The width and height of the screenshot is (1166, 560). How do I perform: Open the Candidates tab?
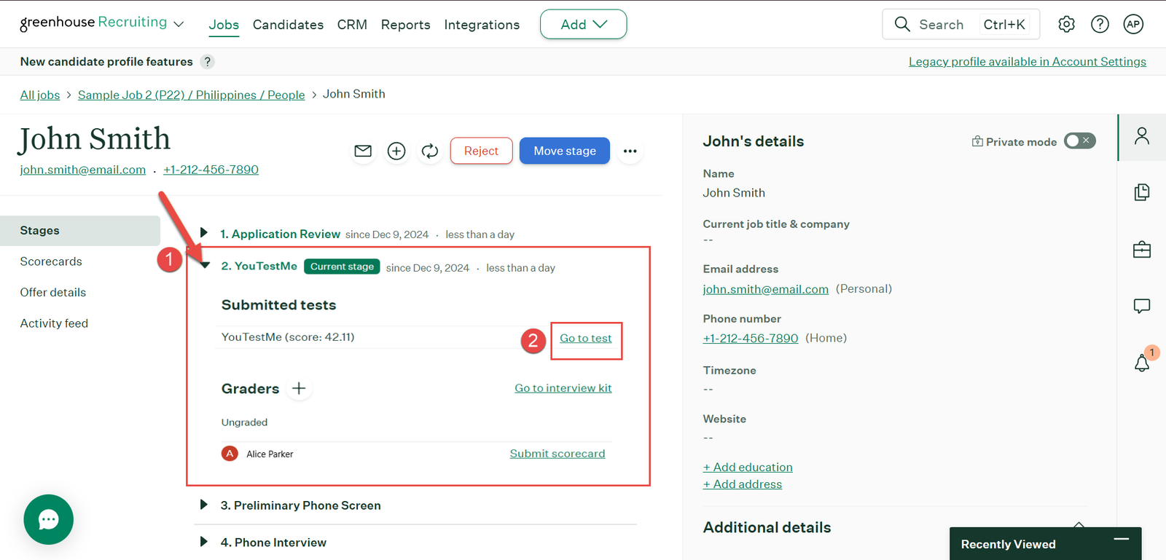tap(288, 25)
